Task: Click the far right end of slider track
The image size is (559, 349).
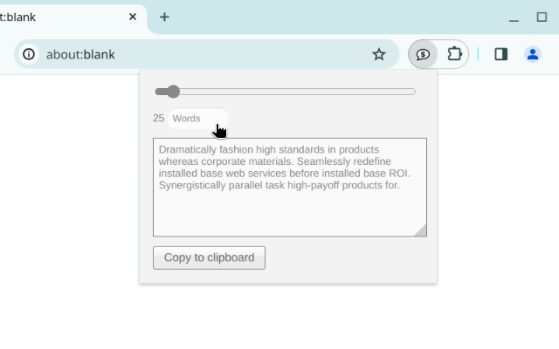Action: 414,92
